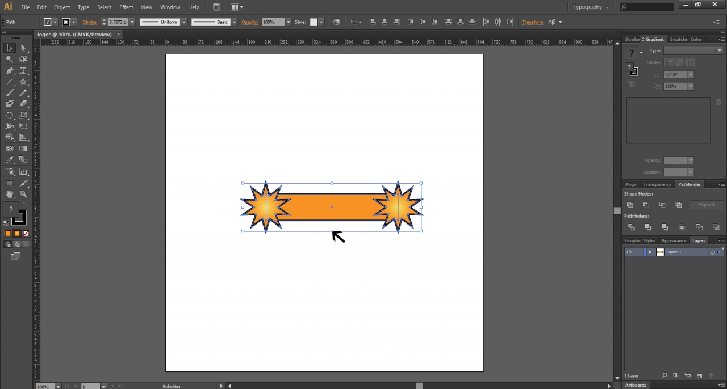This screenshot has height=389, width=727.
Task: Click the Style swatch in control bar
Action: click(x=314, y=22)
